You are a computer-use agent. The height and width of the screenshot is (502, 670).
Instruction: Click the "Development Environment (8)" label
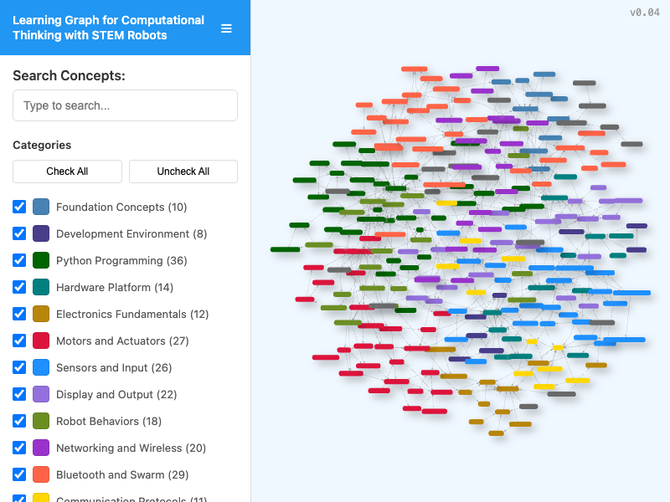[131, 234]
